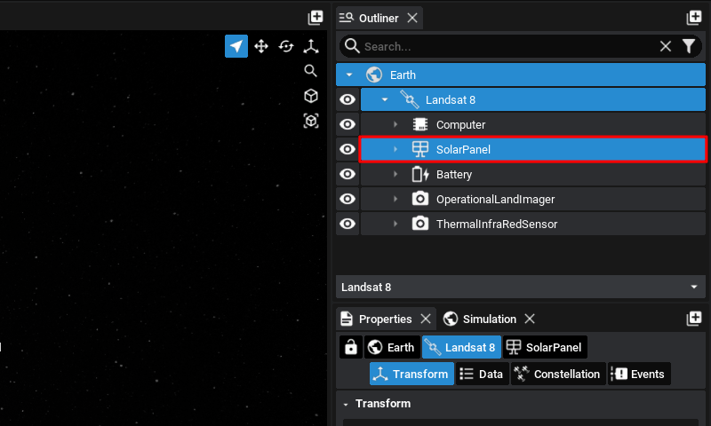711x426 pixels.
Task: Open the Constellation properties tab
Action: coord(559,374)
